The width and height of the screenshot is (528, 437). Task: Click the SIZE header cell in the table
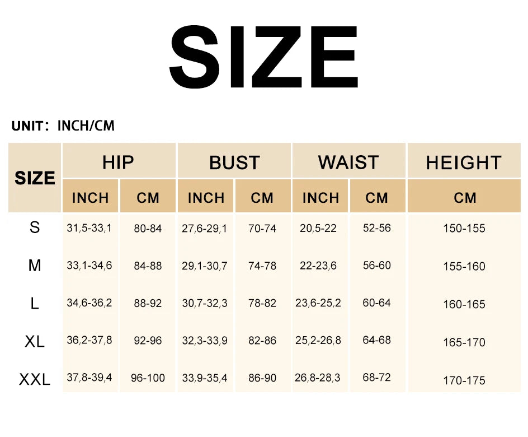point(35,178)
